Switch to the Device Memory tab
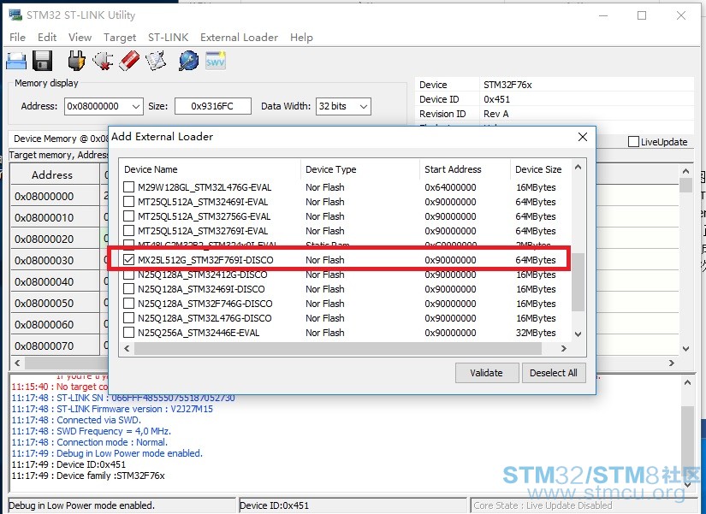The height and width of the screenshot is (514, 706). pos(58,139)
